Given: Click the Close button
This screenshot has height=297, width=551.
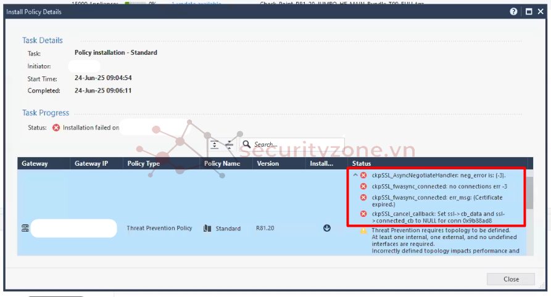Looking at the screenshot, I should click(x=511, y=279).
